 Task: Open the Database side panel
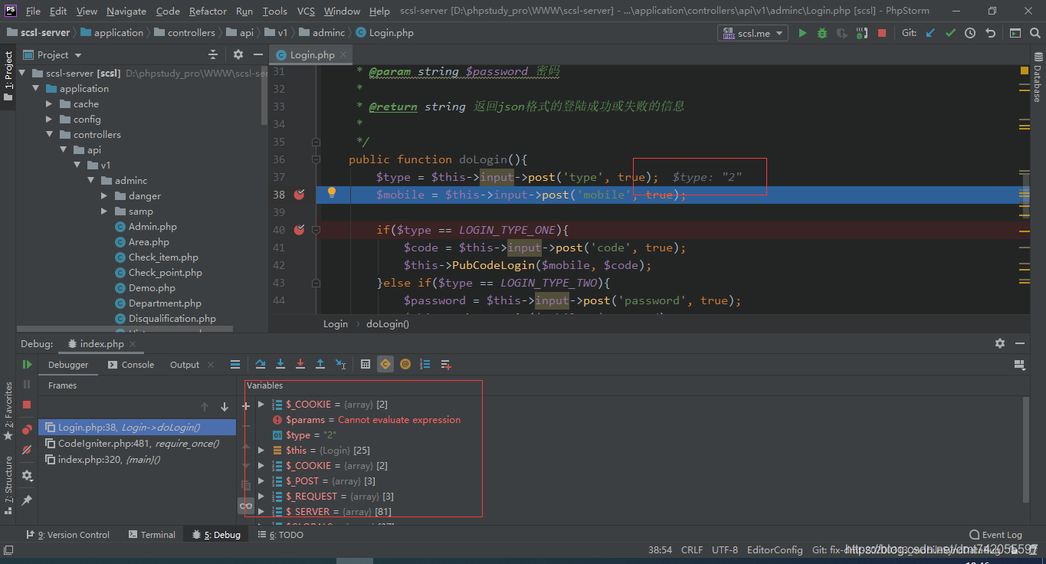(1038, 77)
